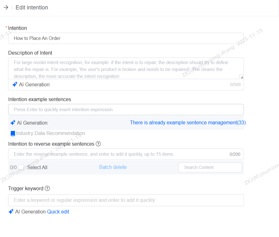Viewport: 279px width, 237px height.
Task: Click the Batch delete link
Action: tap(113, 167)
